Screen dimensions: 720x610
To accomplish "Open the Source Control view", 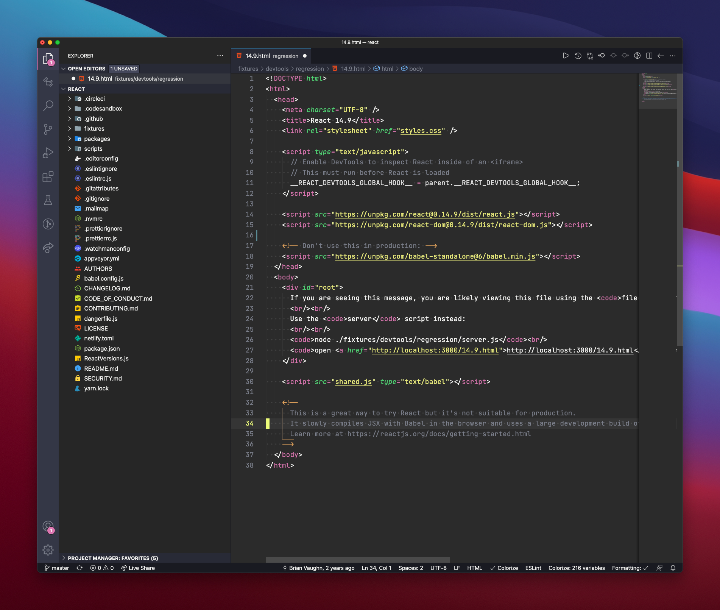I will click(x=48, y=129).
